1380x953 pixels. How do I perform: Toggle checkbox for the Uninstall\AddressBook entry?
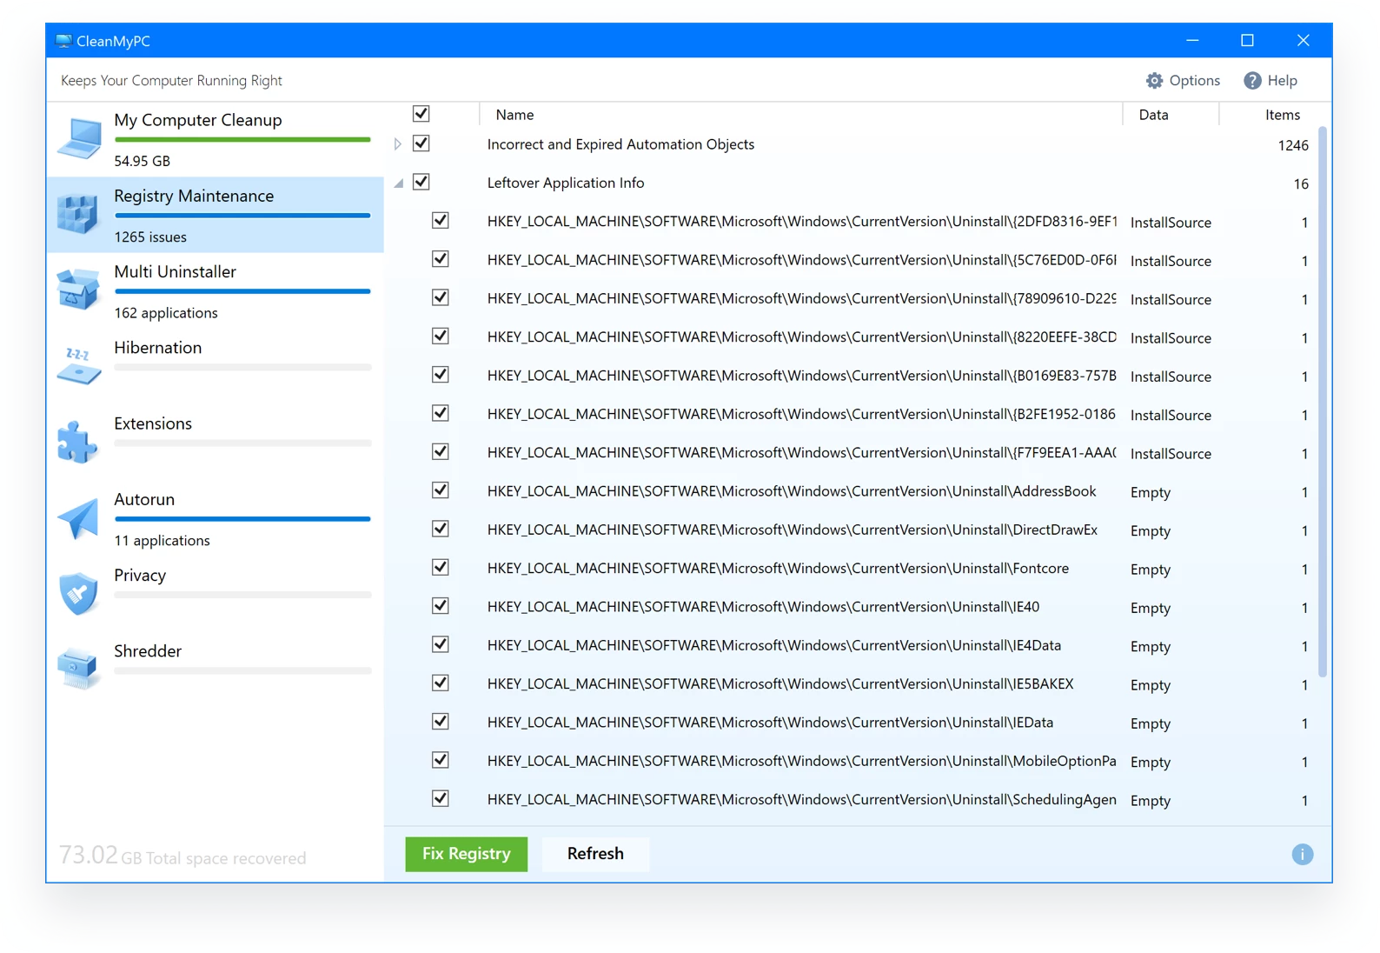(441, 490)
